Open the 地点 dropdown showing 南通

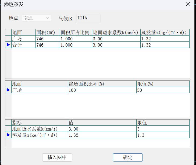36,18
